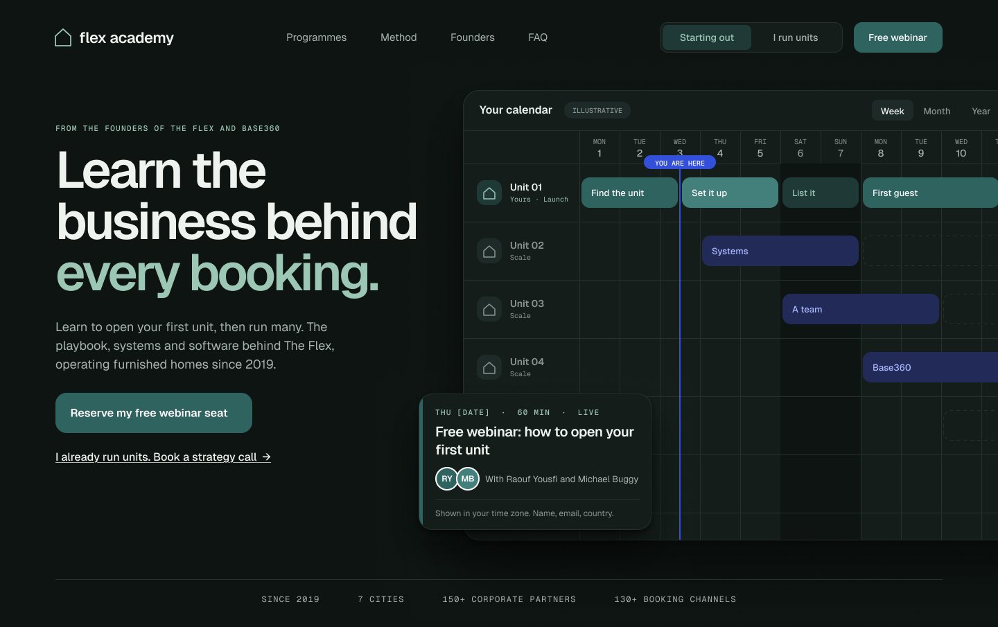Click the MON 8 date header

(881, 148)
